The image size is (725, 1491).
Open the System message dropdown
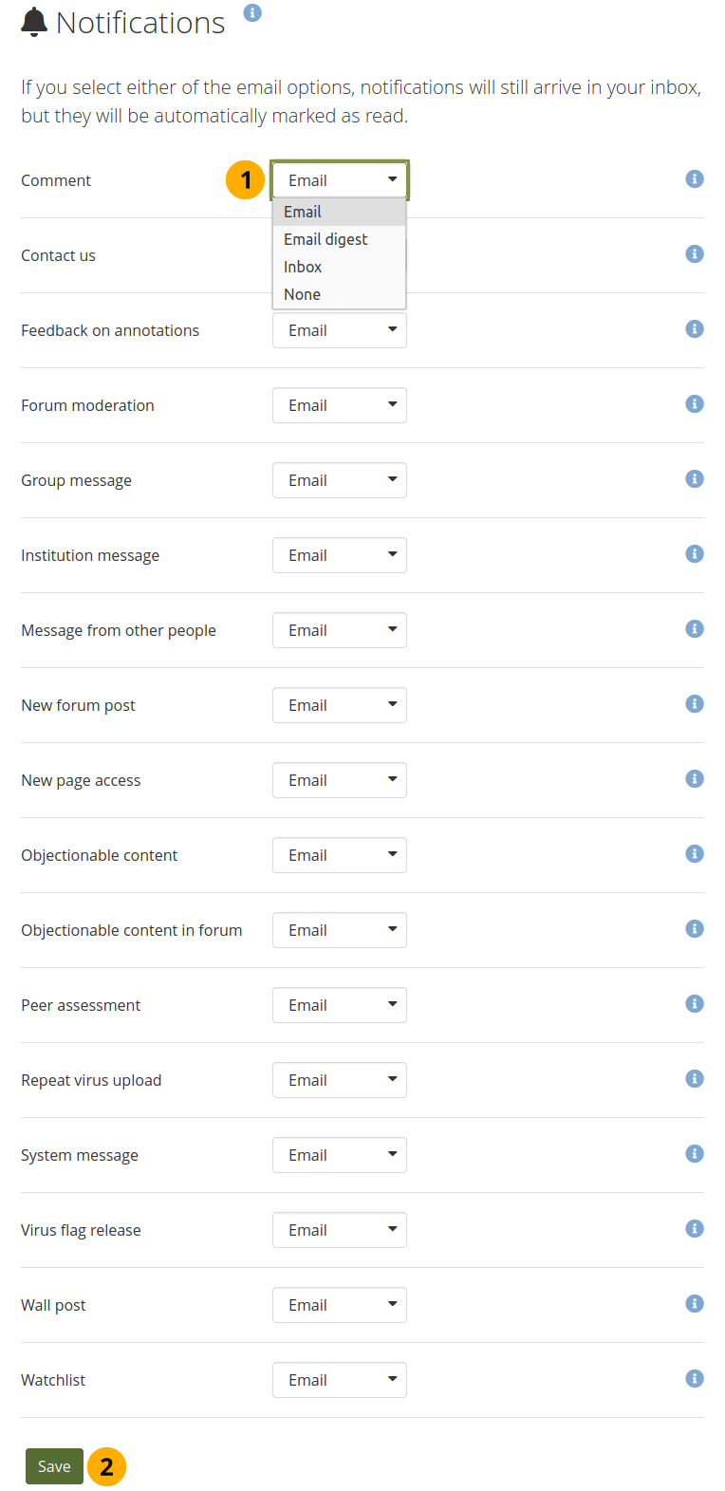coord(339,1155)
